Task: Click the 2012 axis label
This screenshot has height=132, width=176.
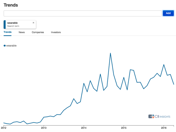Action: pyautogui.click(x=4, y=128)
